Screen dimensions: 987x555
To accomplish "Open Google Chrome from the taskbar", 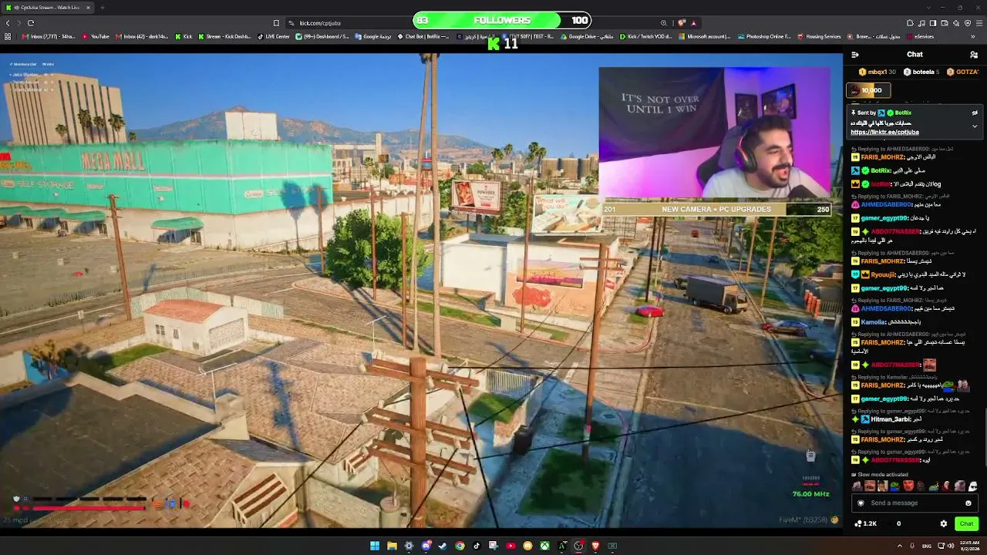I will [460, 546].
